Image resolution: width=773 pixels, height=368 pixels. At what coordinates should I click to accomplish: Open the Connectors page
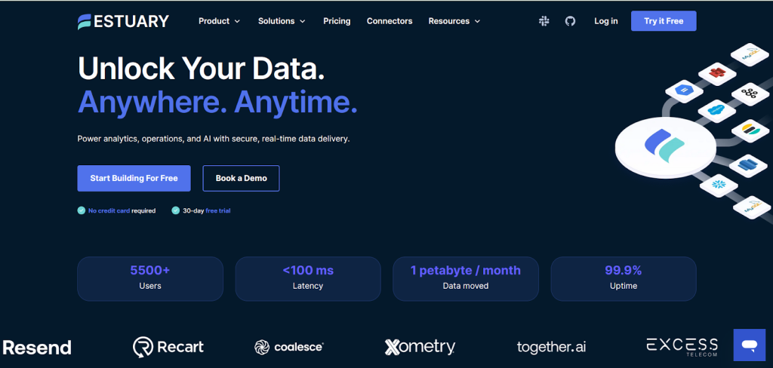pos(390,21)
